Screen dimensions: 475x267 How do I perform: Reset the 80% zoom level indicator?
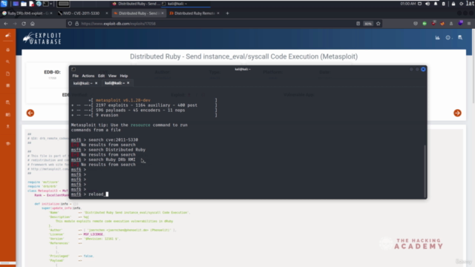[x=368, y=24]
